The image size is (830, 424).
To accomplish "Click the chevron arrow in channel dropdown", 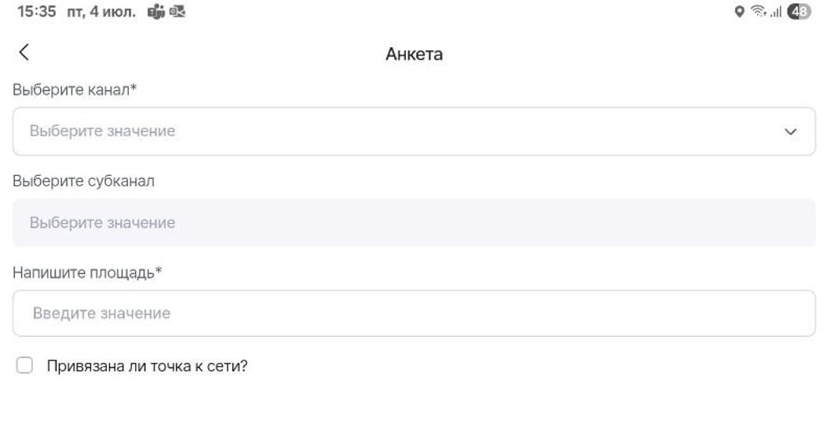I will tap(790, 132).
